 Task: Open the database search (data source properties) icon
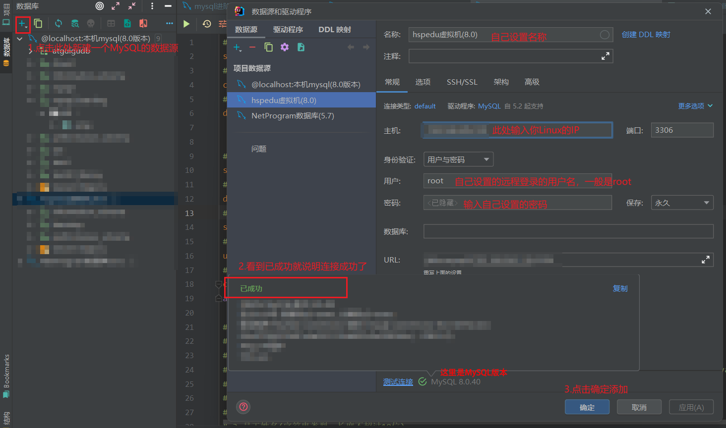click(75, 23)
